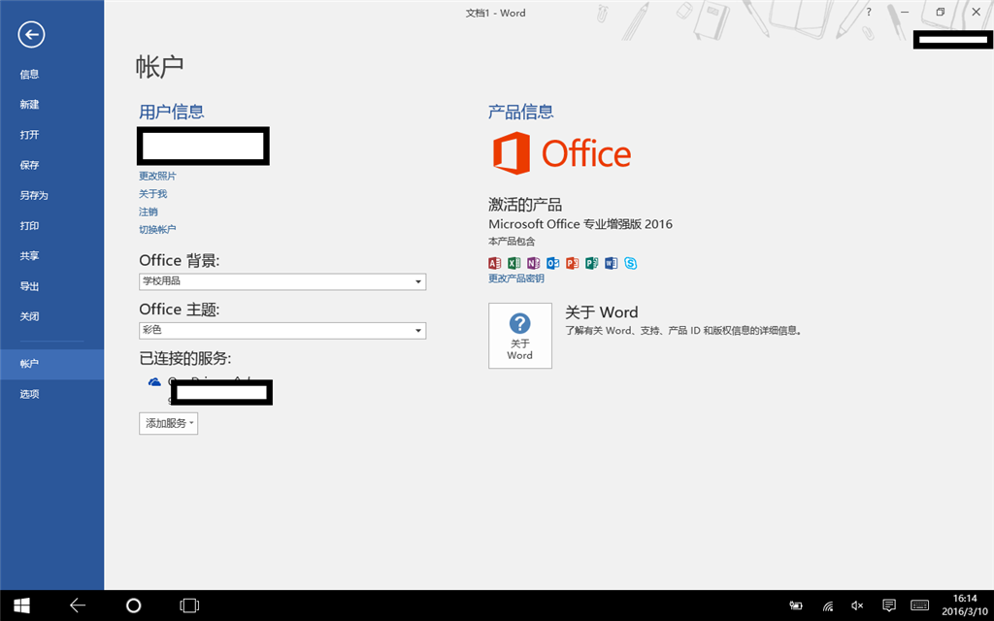Viewport: 994px width, 621px height.
Task: Click the Outlook icon in product list
Action: point(552,263)
